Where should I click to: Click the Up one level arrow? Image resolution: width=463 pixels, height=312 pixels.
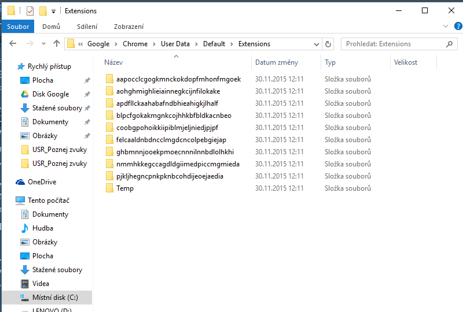coord(56,44)
